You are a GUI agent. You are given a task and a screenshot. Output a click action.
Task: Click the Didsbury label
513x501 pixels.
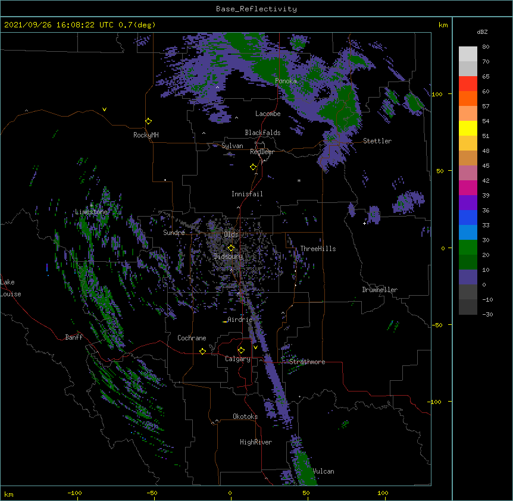click(229, 256)
